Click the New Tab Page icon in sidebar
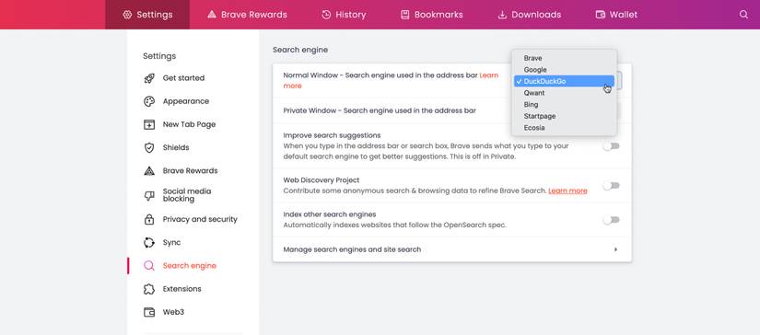This screenshot has height=335, width=760. pos(149,124)
